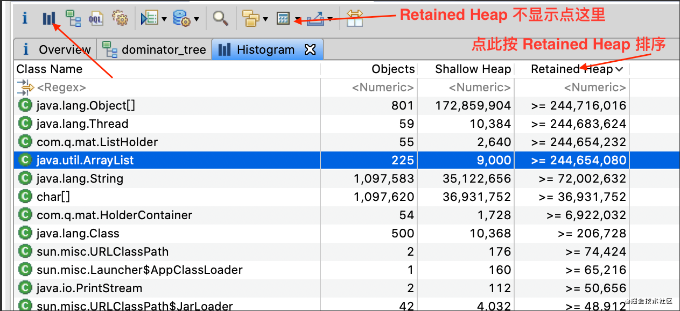Screen dimensions: 680x311
Task: Sort by Retained Heap column header
Action: [x=571, y=69]
